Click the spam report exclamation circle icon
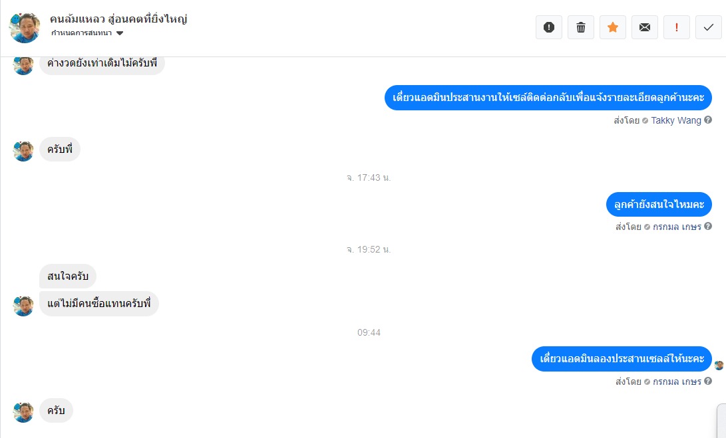The width and height of the screenshot is (726, 438). [x=549, y=27]
